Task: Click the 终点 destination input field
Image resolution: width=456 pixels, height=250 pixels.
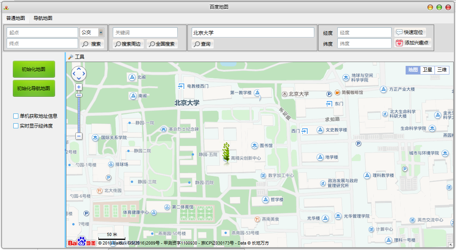Action: point(43,44)
